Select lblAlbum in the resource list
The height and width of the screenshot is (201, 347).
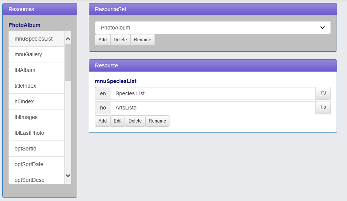click(x=37, y=70)
